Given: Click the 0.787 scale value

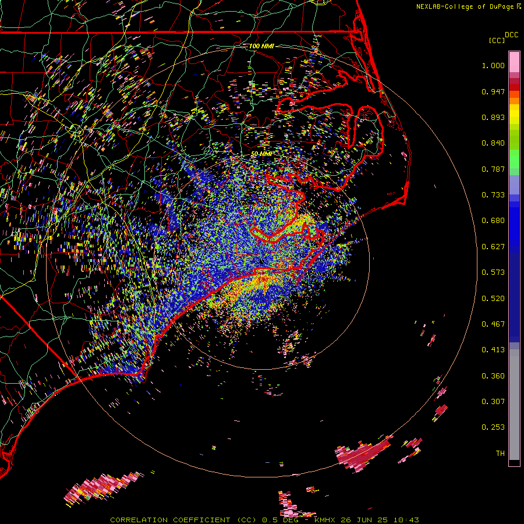Looking at the screenshot, I should click(493, 169).
